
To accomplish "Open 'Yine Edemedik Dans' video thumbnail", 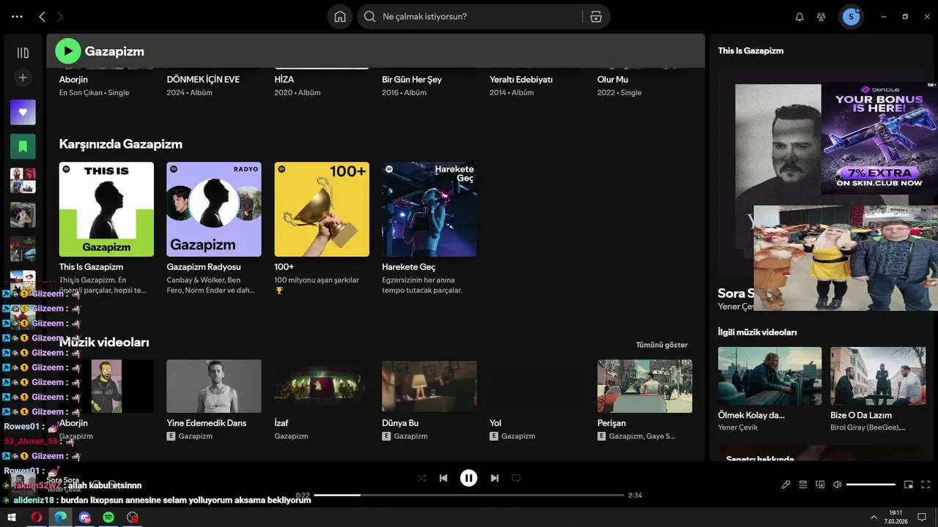I will pos(214,386).
